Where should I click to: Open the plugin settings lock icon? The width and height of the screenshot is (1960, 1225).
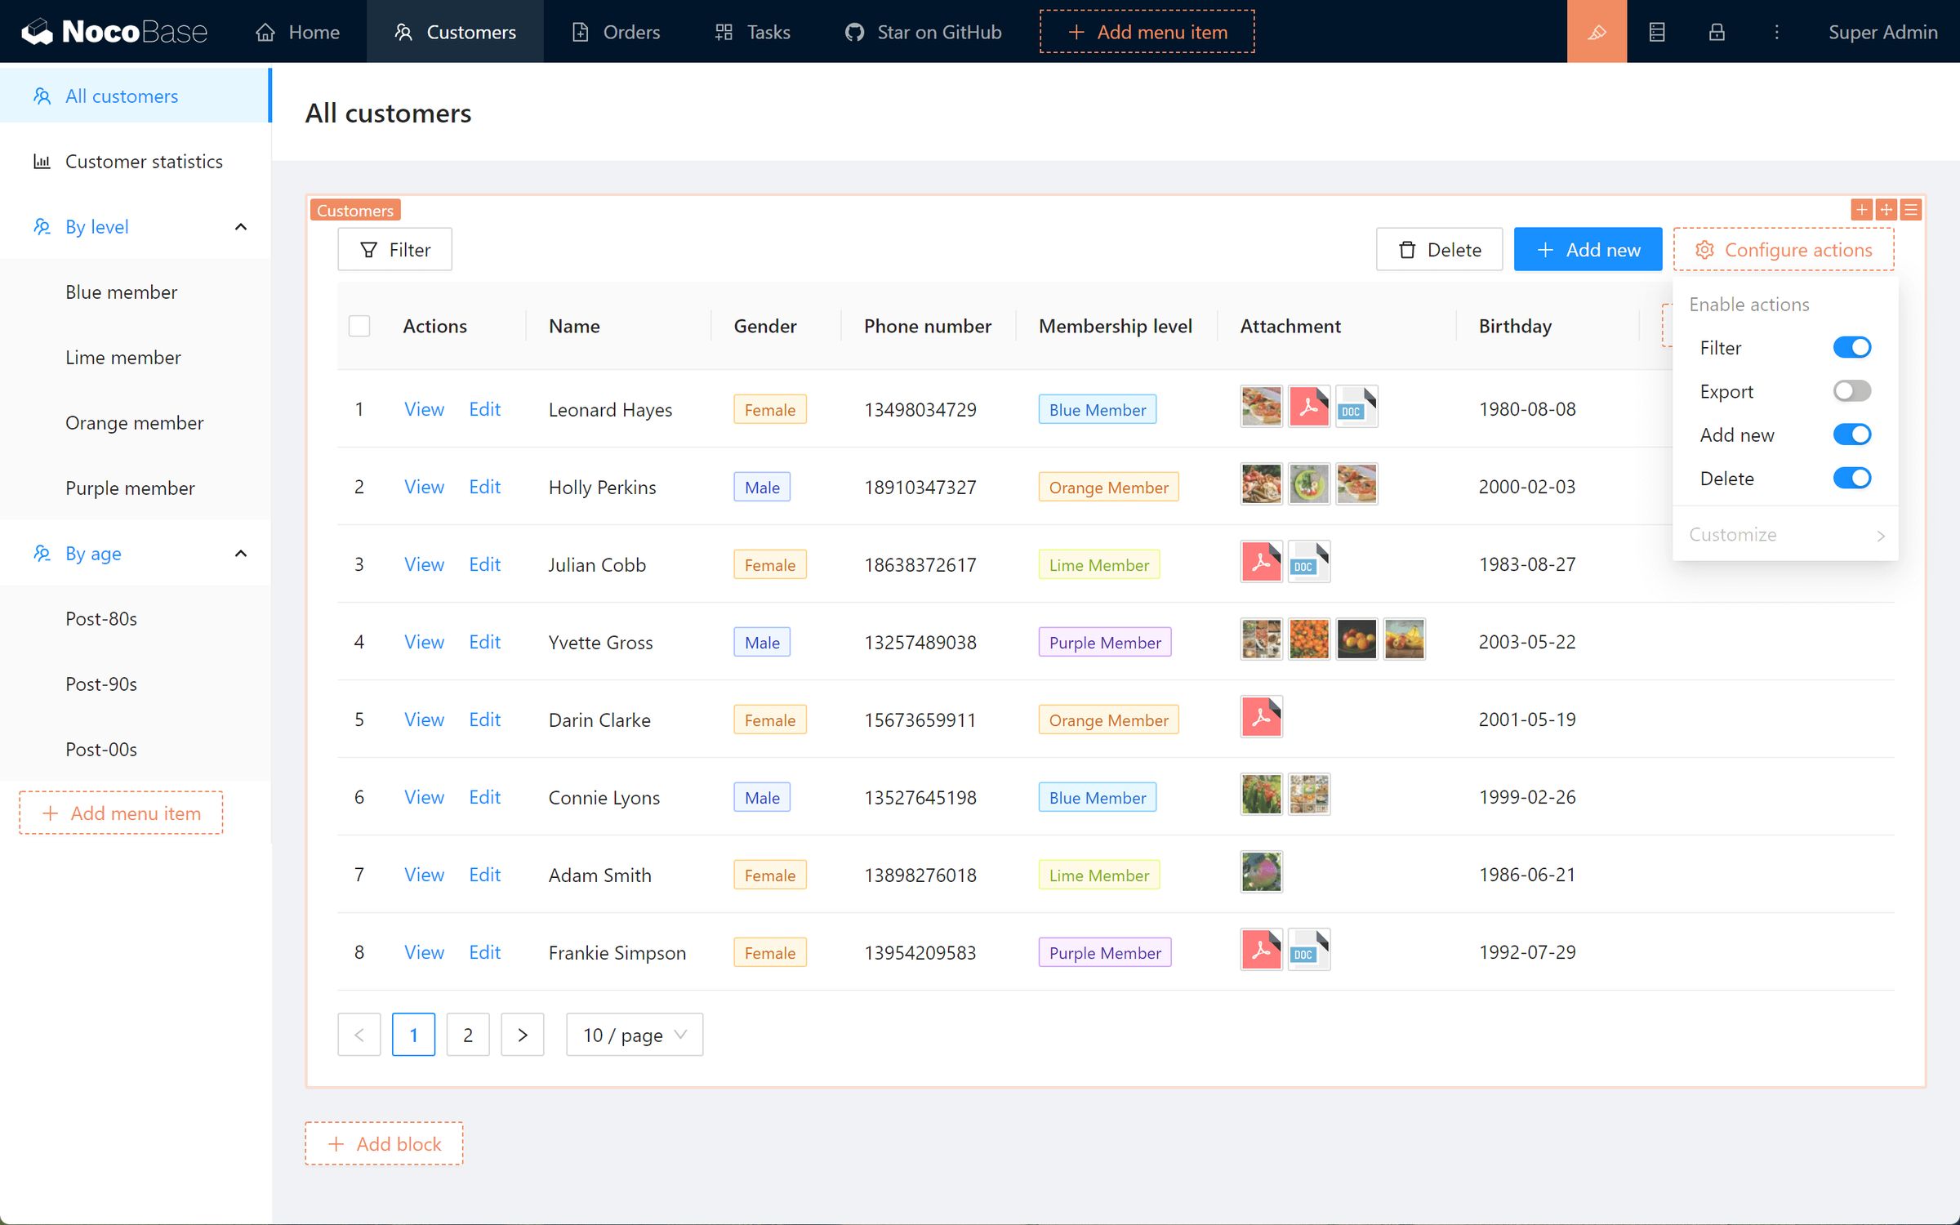(1717, 32)
